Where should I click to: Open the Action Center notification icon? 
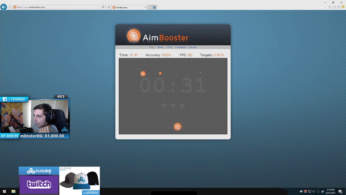click(x=340, y=191)
